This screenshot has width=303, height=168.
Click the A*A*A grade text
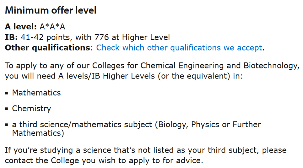(x=52, y=27)
